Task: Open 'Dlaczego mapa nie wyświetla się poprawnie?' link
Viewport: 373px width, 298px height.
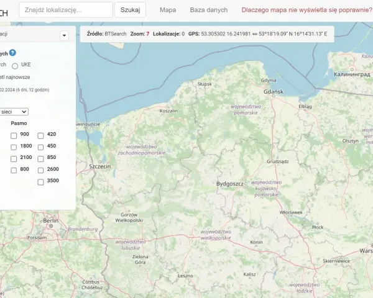Action: [x=306, y=10]
